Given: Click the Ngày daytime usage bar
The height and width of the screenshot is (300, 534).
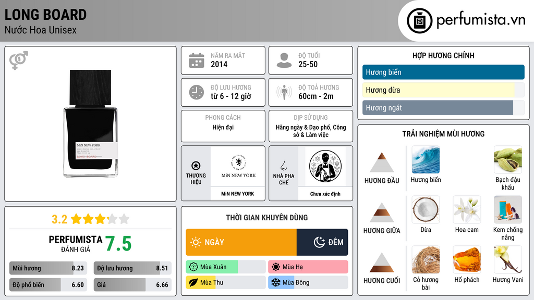Looking at the screenshot, I should (241, 242).
